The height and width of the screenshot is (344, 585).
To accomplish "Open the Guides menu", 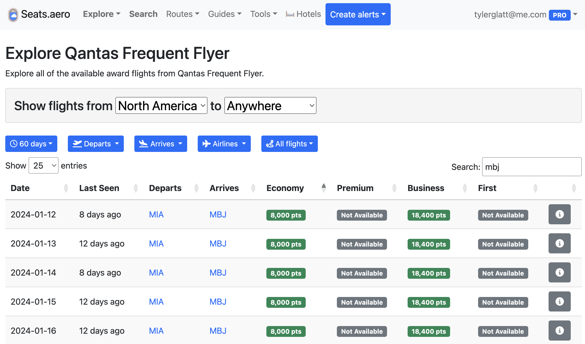I will coord(225,14).
